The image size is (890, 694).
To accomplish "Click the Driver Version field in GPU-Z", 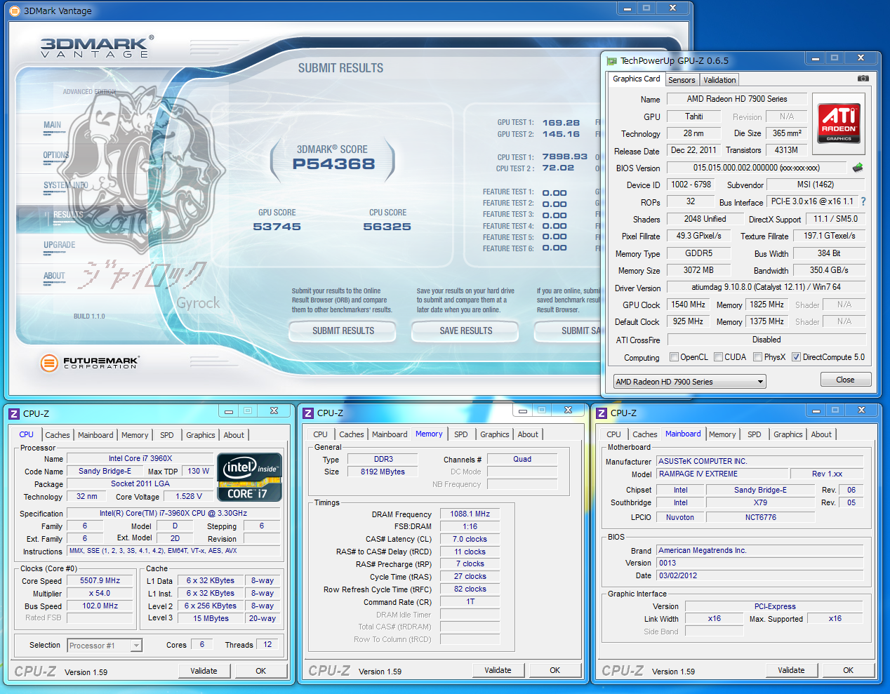I will (766, 287).
